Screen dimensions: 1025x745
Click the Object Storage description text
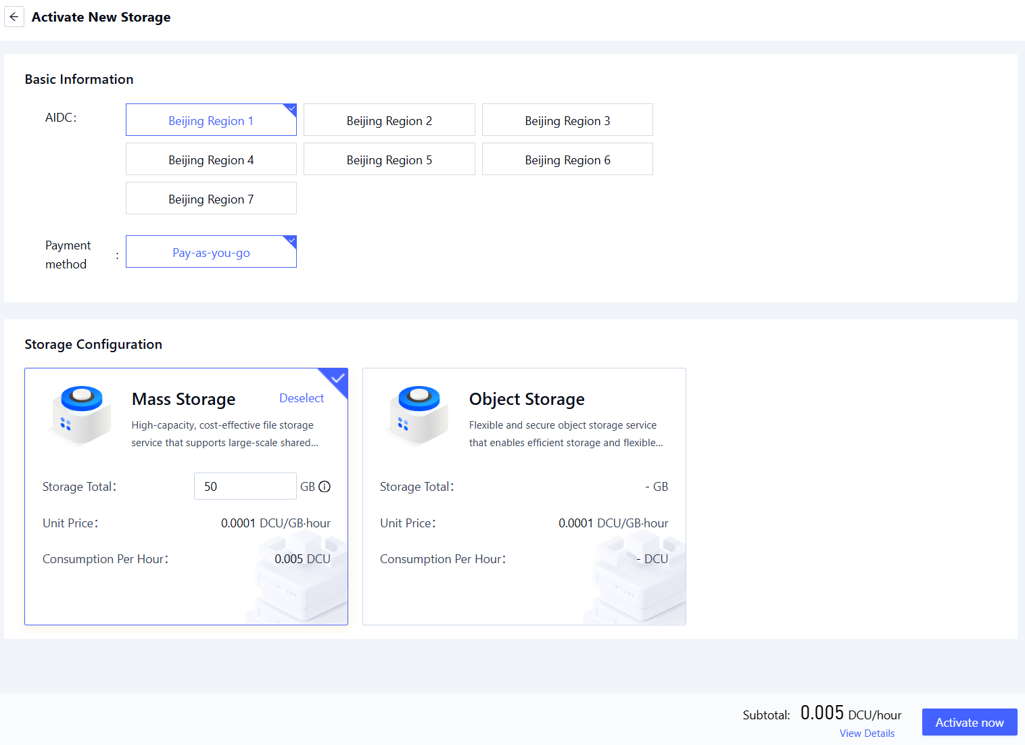[565, 434]
